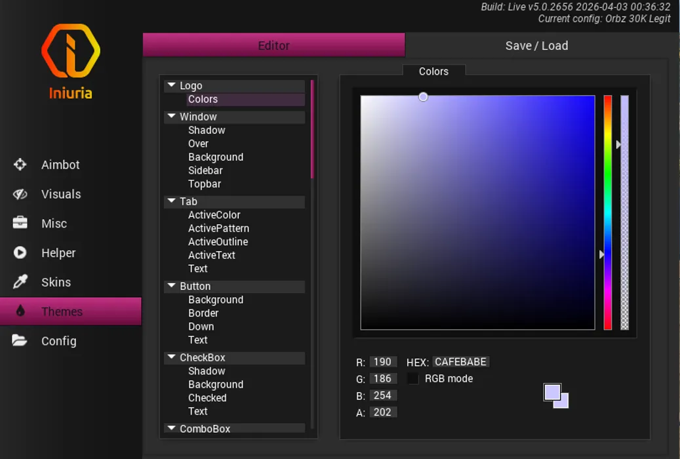Select the ActiveText item
The width and height of the screenshot is (680, 459).
[212, 255]
